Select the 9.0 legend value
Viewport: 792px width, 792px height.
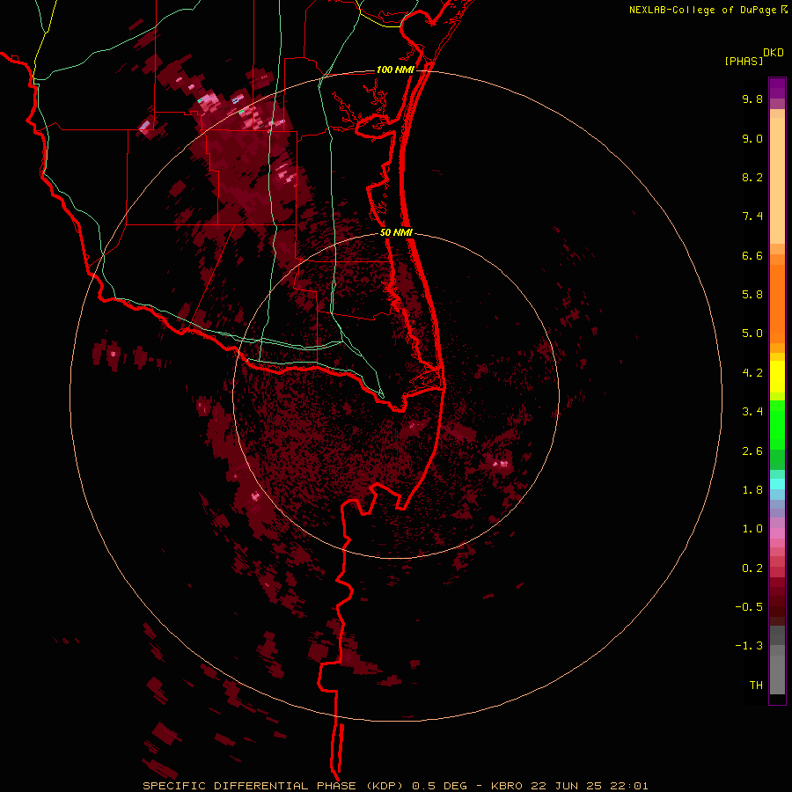752,138
